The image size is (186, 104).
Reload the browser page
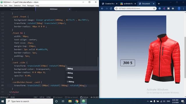pyautogui.click(x=111, y=8)
